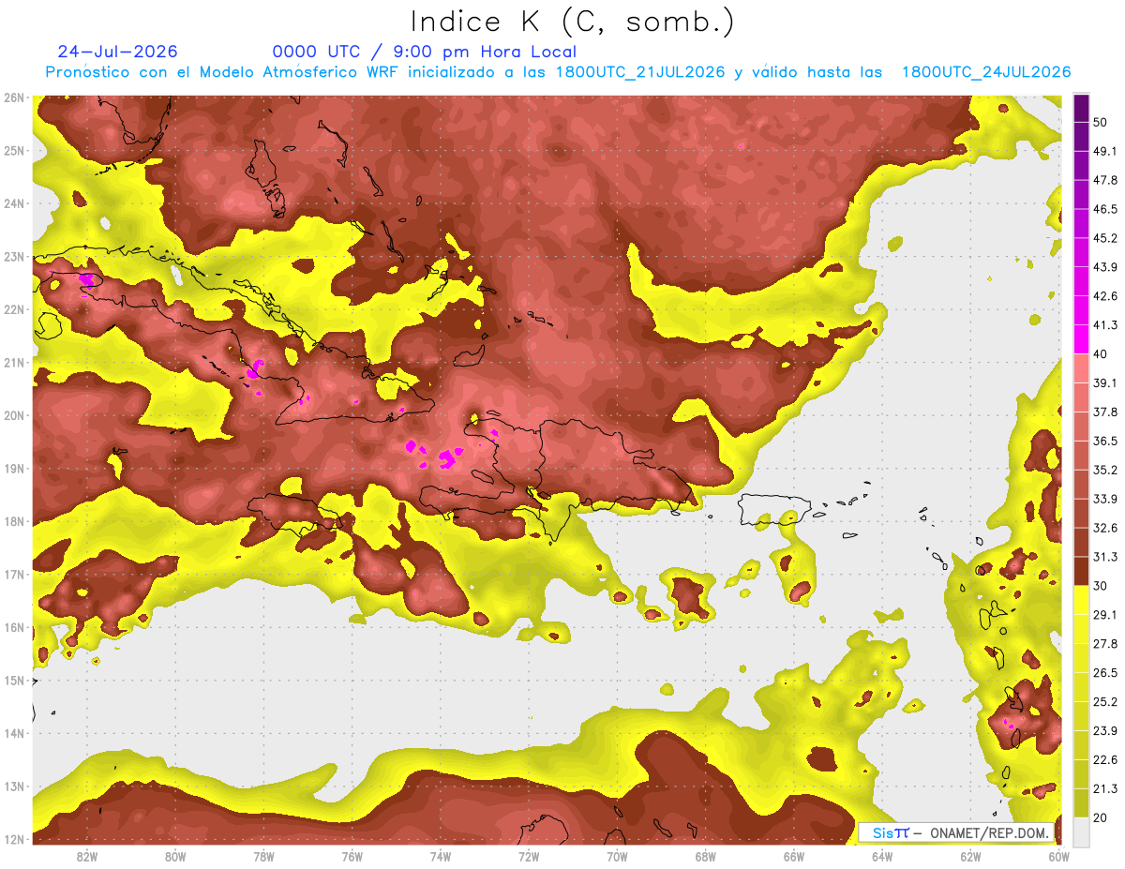Select the 21N latitude axis label
The image size is (1125, 869).
click(14, 363)
